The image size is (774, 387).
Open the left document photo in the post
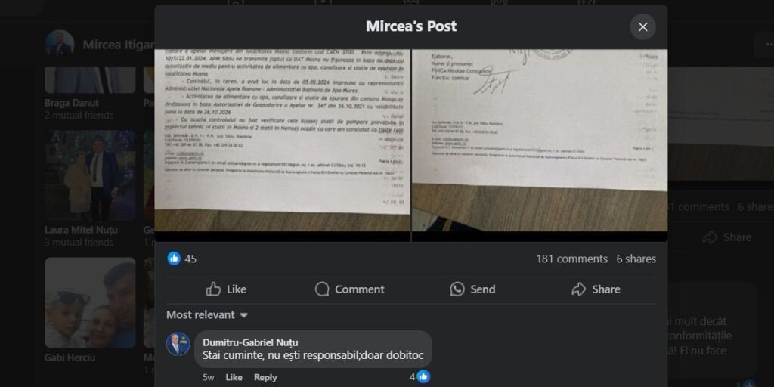pyautogui.click(x=283, y=140)
